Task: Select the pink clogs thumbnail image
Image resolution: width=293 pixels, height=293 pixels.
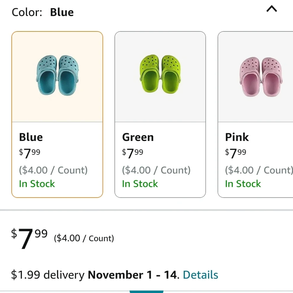Action: 261,76
